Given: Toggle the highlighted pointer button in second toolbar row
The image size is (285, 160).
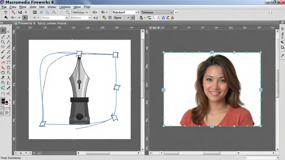Looking at the screenshot, I should (x=25, y=17).
